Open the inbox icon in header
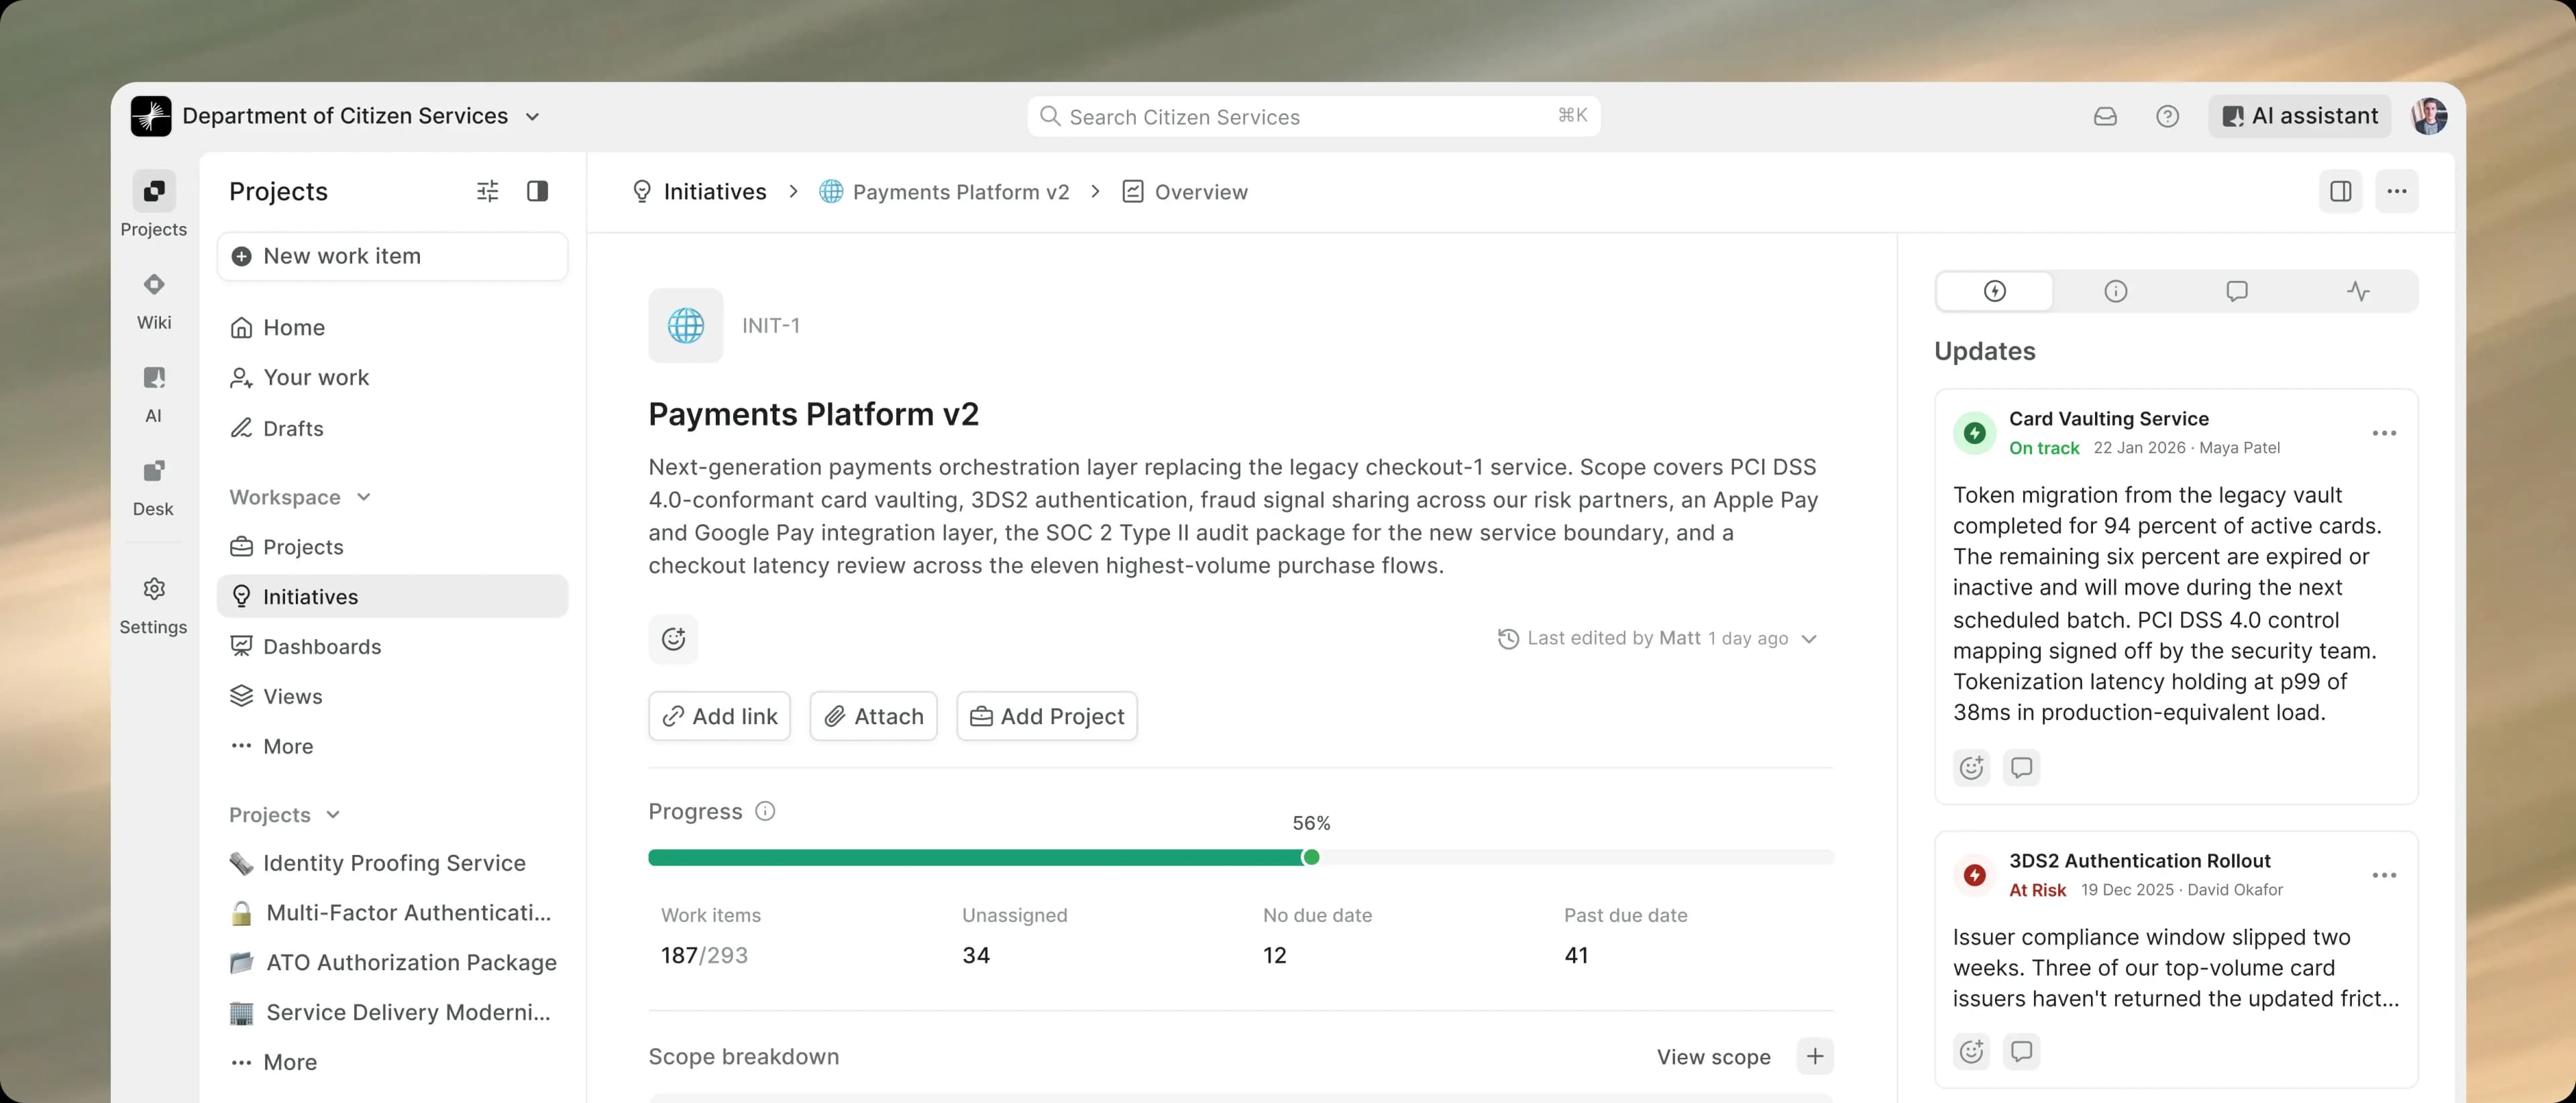Screen dimensions: 2576x1103 (2105, 116)
